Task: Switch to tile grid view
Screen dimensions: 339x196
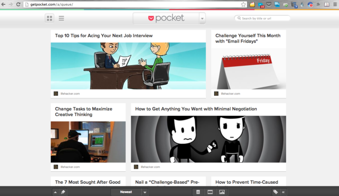Action: [49, 18]
